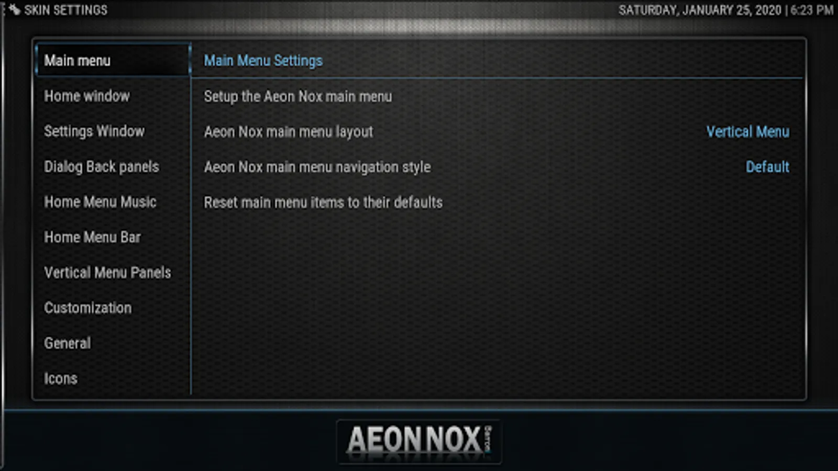Open Home window settings
Screen dimensions: 838x471
click(113, 96)
